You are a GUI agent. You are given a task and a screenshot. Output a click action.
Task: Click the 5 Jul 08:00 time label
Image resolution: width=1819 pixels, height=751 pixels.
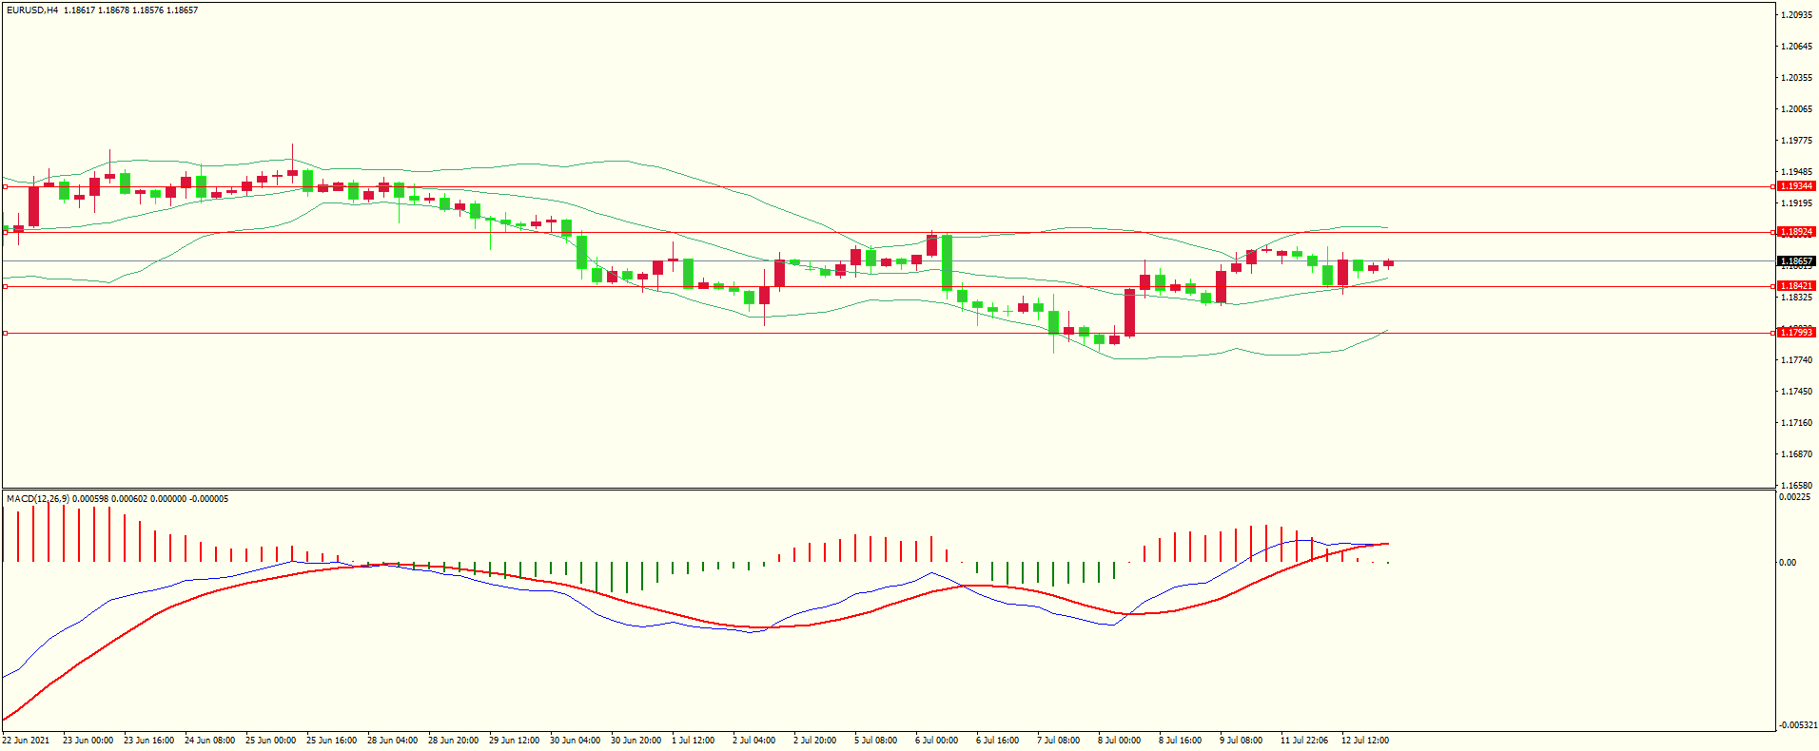876,741
